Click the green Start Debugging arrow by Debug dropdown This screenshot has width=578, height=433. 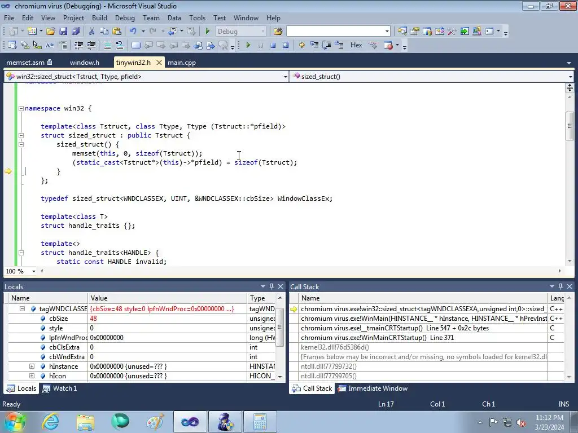click(x=208, y=32)
